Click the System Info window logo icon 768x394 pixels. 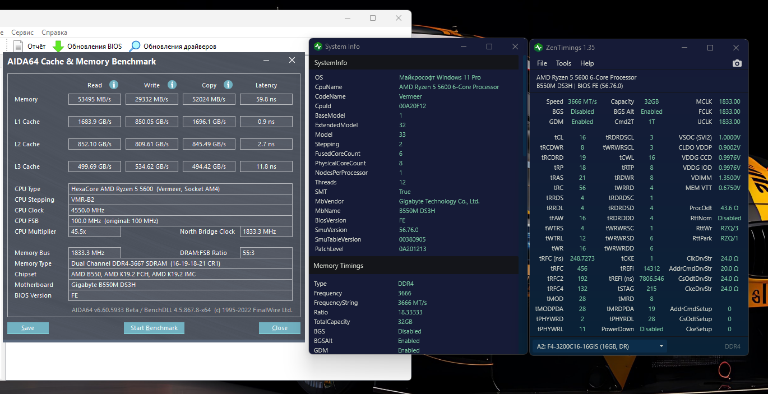tap(318, 47)
